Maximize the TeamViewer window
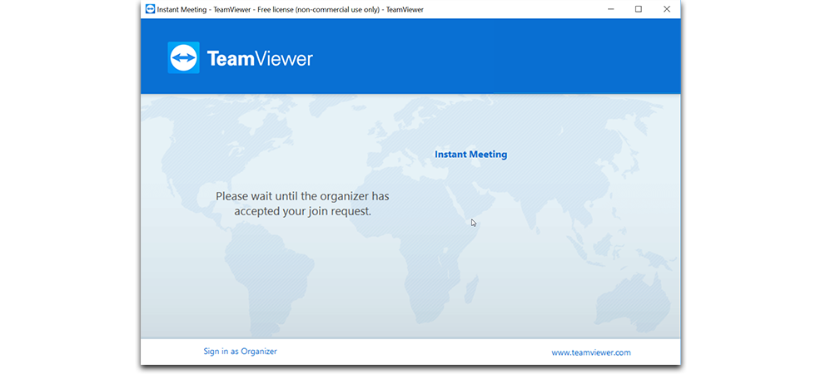This screenshot has height=374, width=821. (x=639, y=9)
